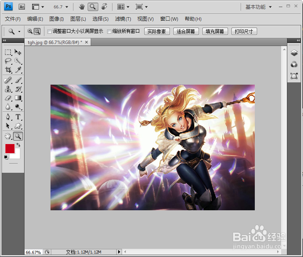Open the Layers panel icon

coord(294,52)
